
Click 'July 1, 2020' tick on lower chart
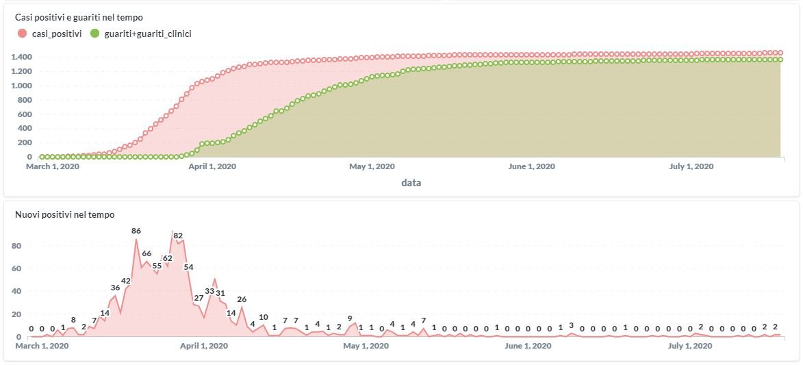point(689,346)
